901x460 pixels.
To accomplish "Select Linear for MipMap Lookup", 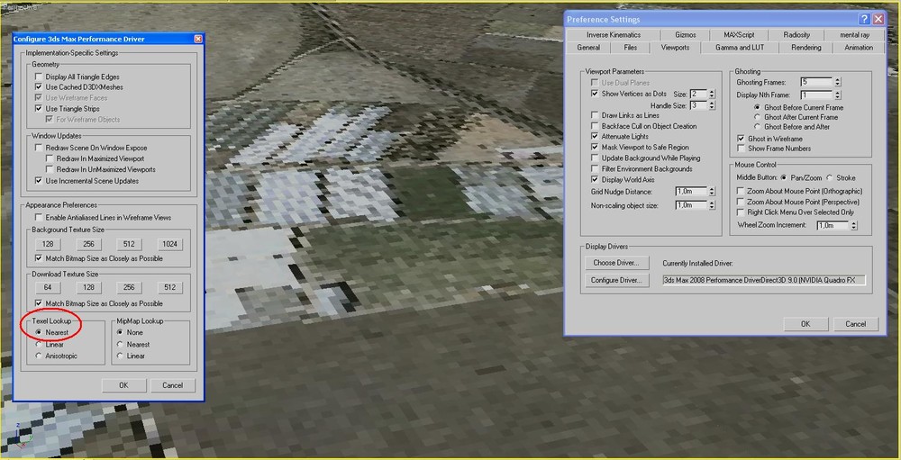I will [x=120, y=356].
